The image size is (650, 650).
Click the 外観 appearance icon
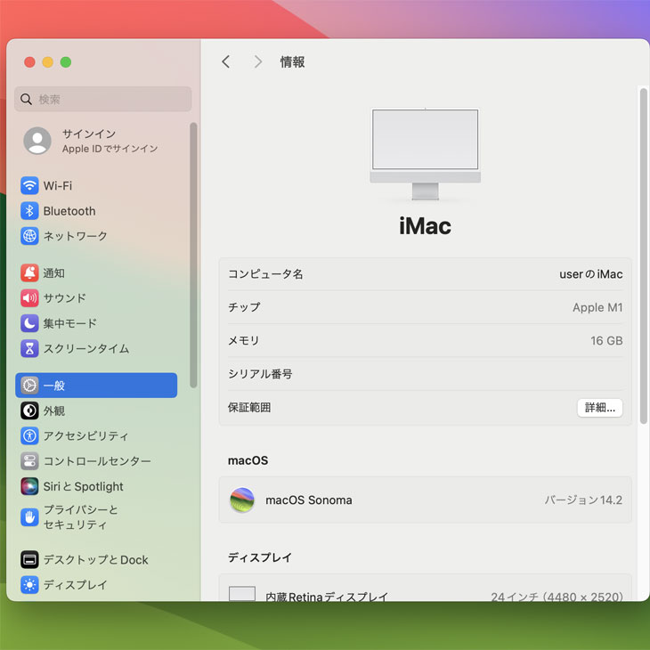(x=29, y=410)
